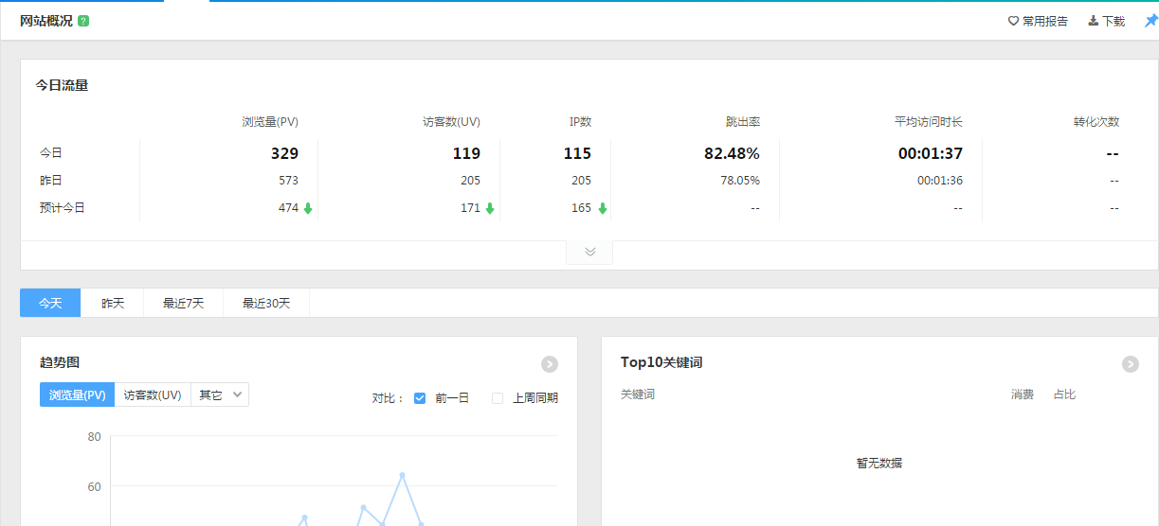Open Top10关键词 details via gray arrow icon
Screen dimensions: 1159x526
pos(1130,364)
